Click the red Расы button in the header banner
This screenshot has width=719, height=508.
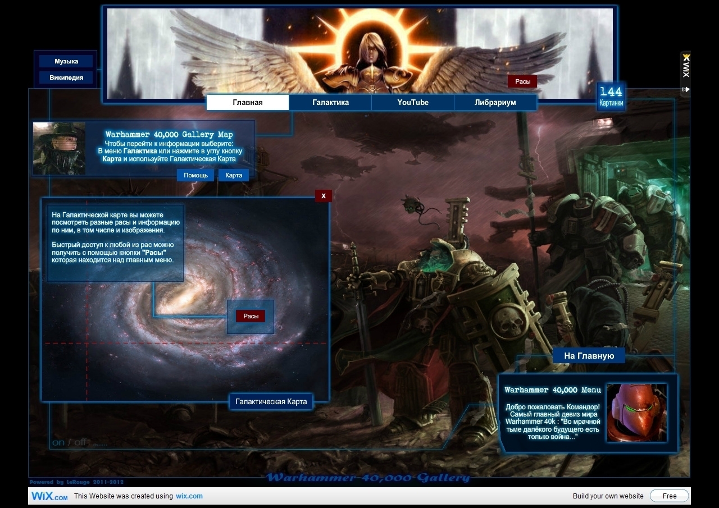(522, 81)
